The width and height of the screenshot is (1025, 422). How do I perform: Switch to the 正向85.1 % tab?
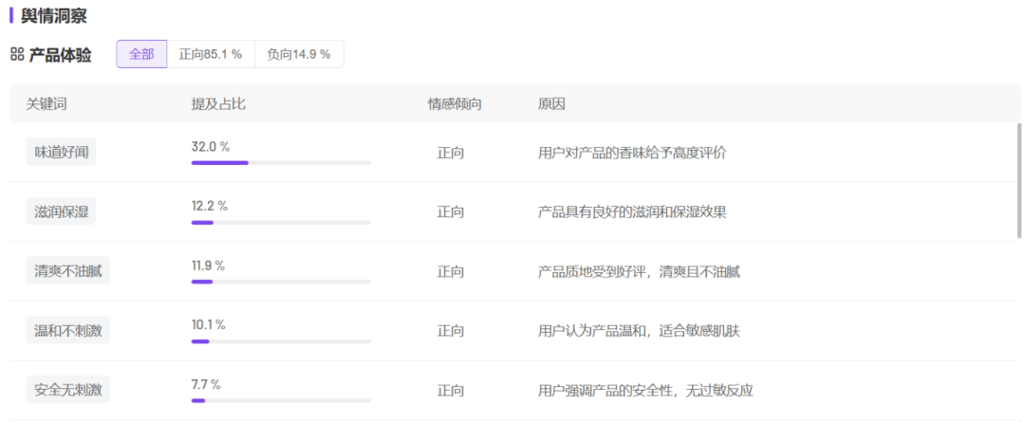pyautogui.click(x=211, y=54)
